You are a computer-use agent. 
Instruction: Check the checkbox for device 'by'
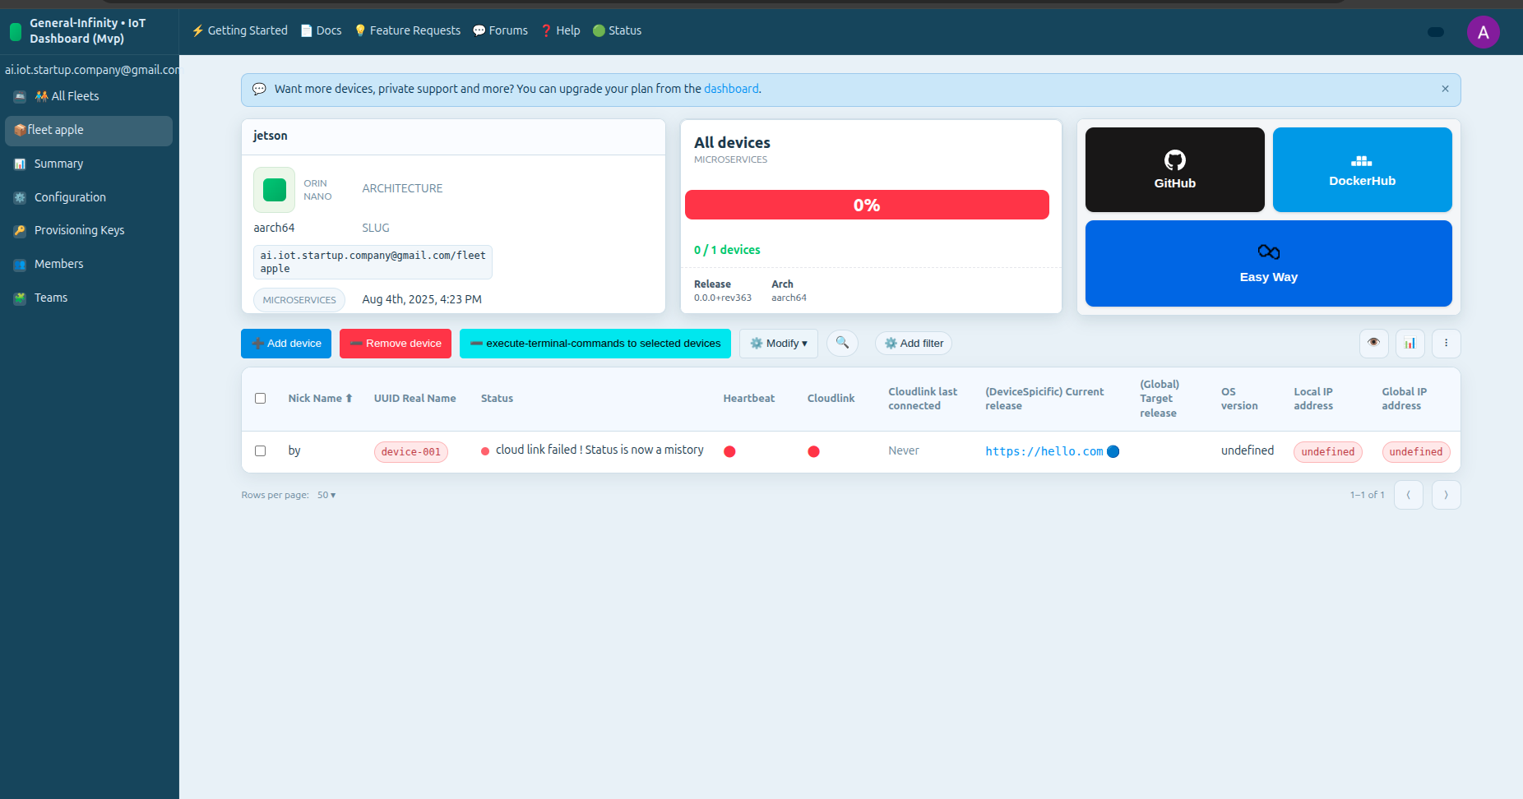261,451
